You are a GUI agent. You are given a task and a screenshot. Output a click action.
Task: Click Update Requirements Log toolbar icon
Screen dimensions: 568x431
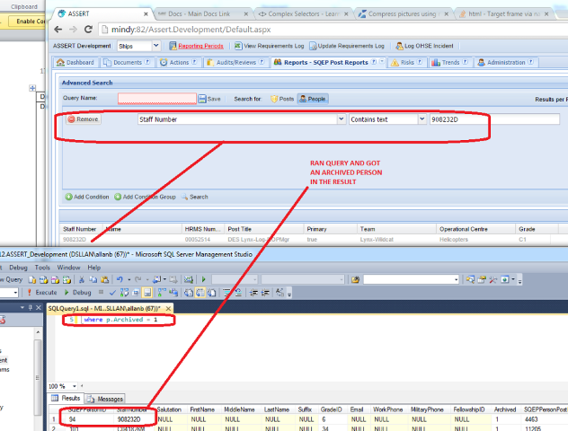[x=313, y=45]
